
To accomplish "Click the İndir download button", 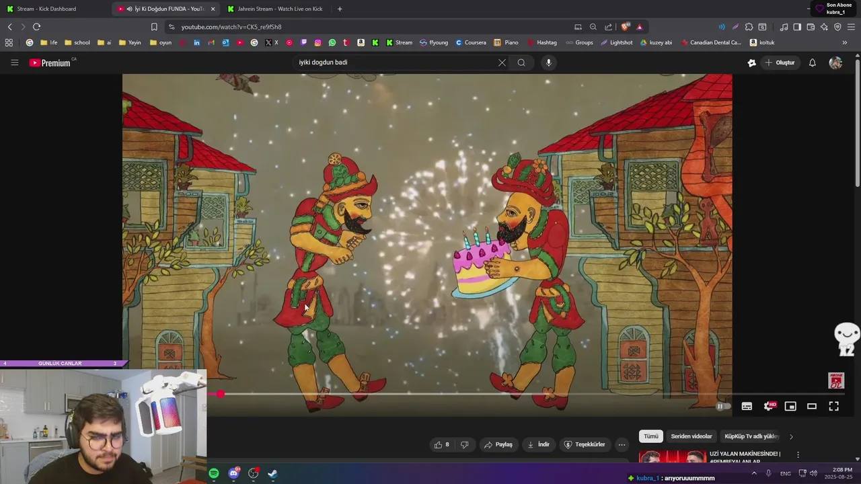I will (x=538, y=444).
